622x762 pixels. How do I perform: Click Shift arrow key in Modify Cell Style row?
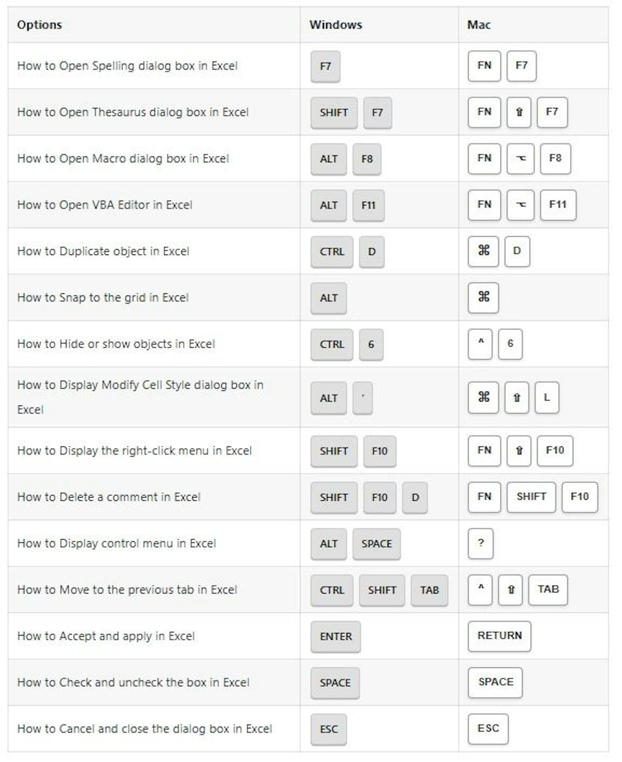click(516, 398)
